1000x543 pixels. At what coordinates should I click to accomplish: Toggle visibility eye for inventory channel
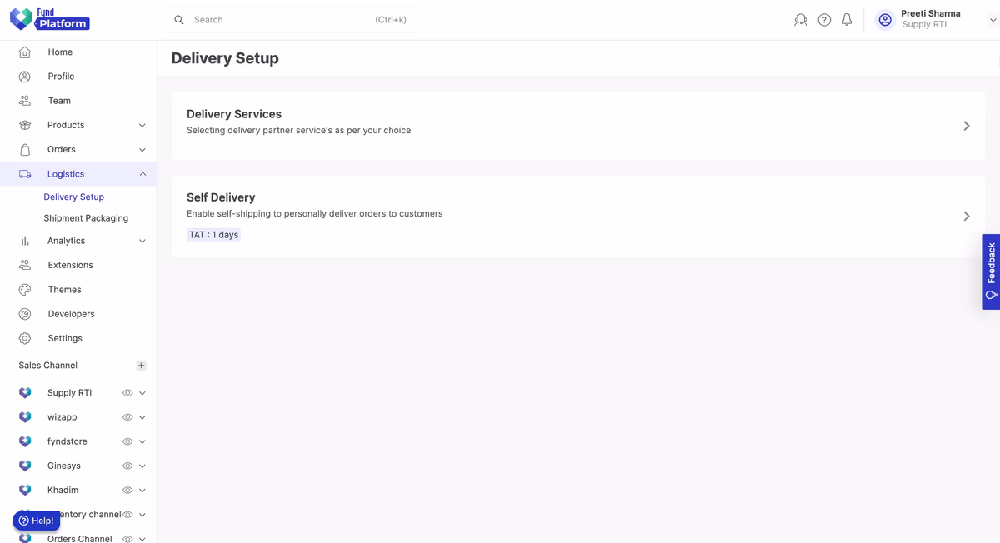coord(127,515)
